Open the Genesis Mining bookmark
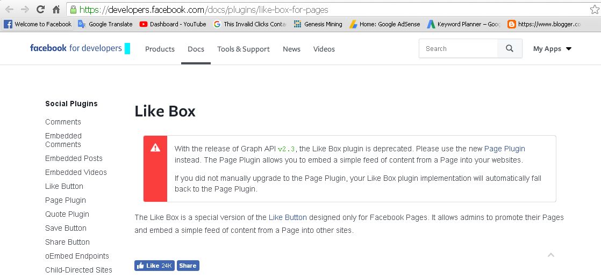 pos(318,24)
